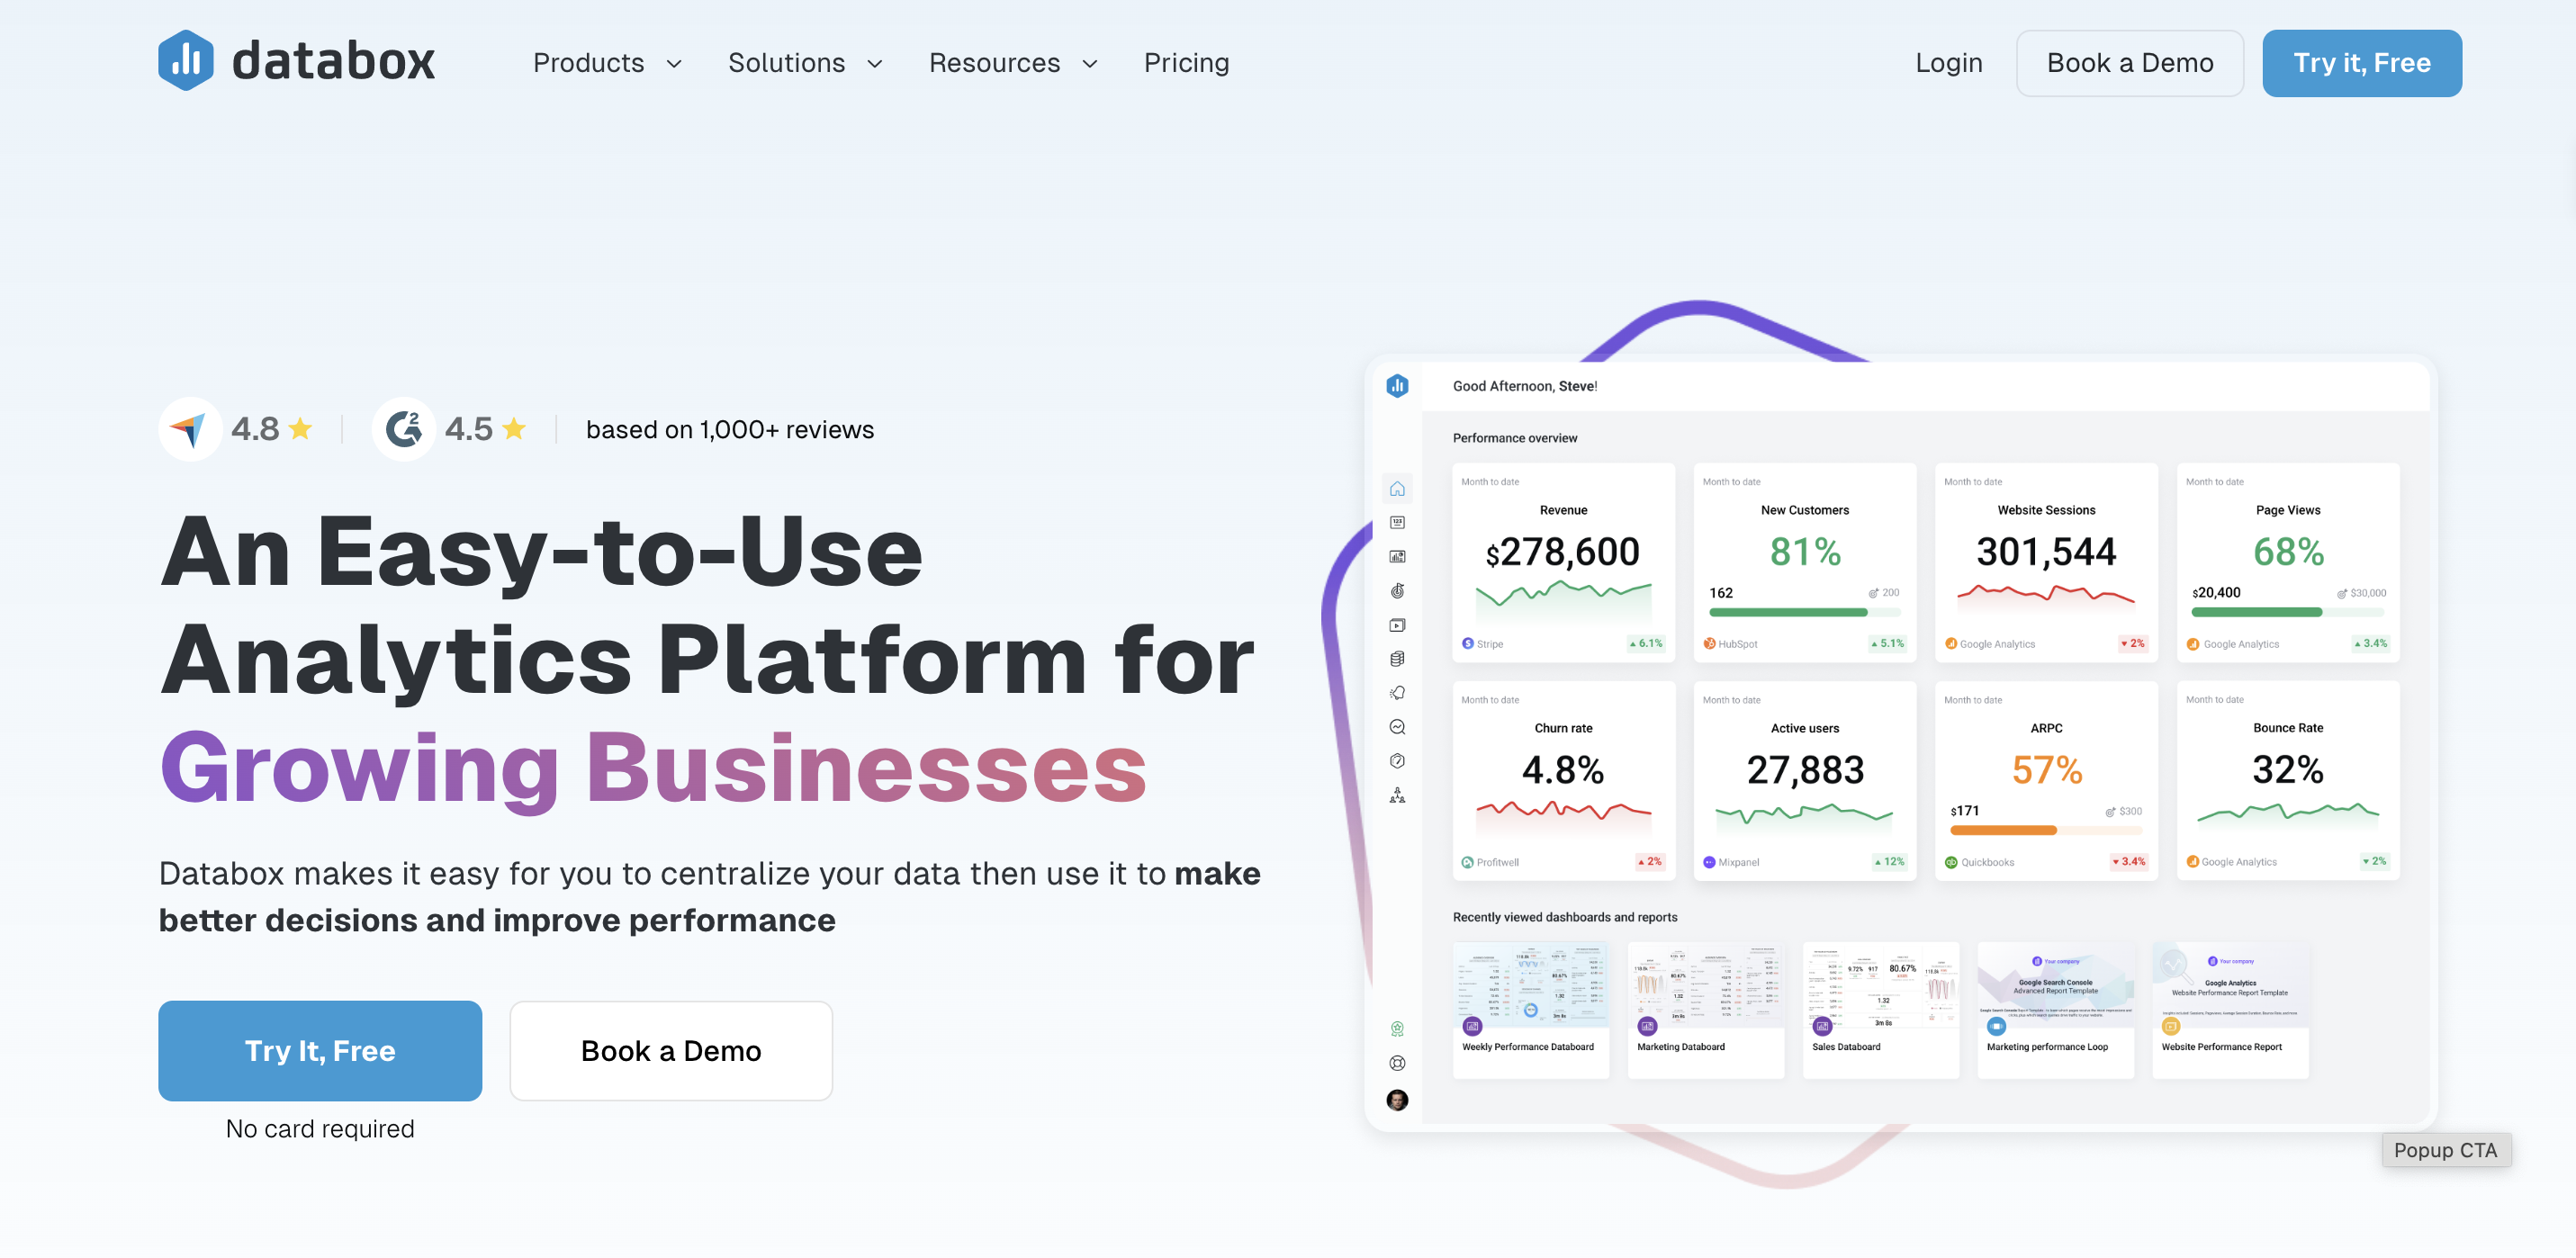Open the Pricing page
Viewport: 2576px width, 1258px height.
tap(1186, 63)
